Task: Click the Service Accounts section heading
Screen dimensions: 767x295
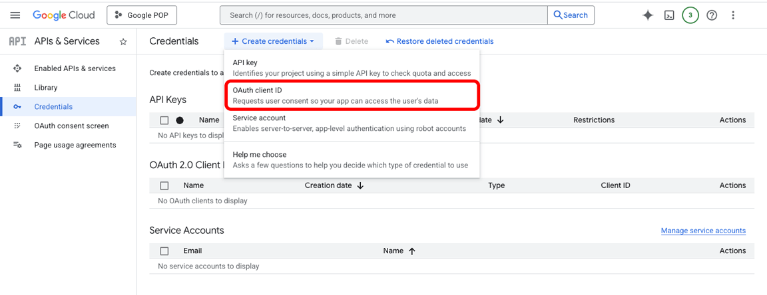Action: (187, 230)
